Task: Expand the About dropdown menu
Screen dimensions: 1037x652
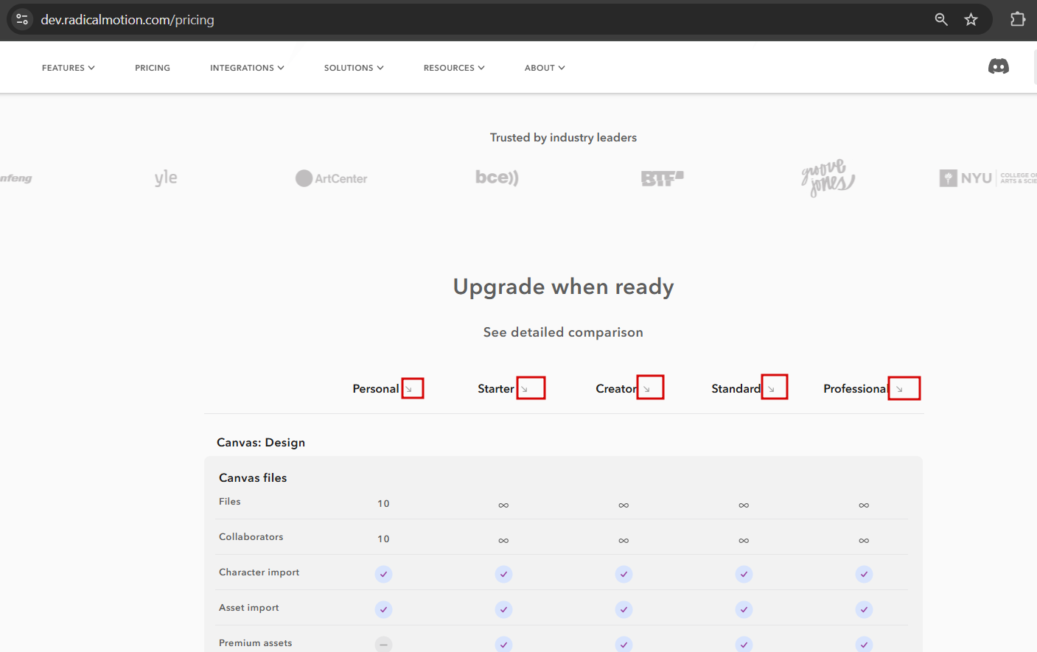Action: (x=545, y=68)
